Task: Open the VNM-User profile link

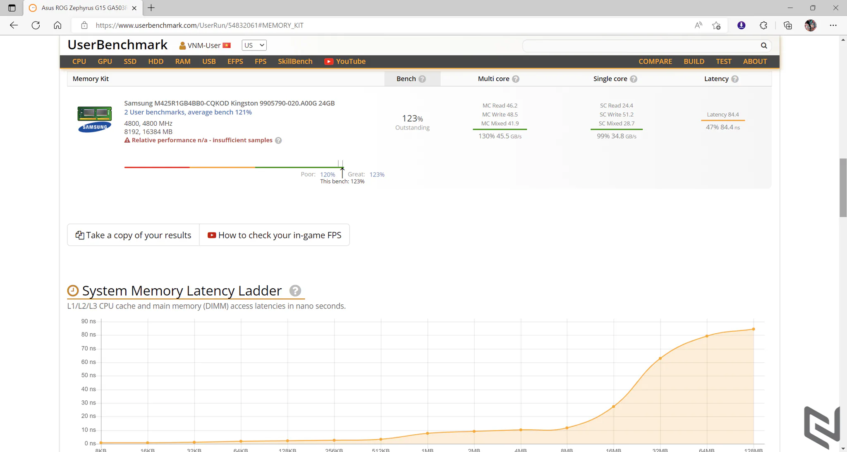Action: pos(205,45)
